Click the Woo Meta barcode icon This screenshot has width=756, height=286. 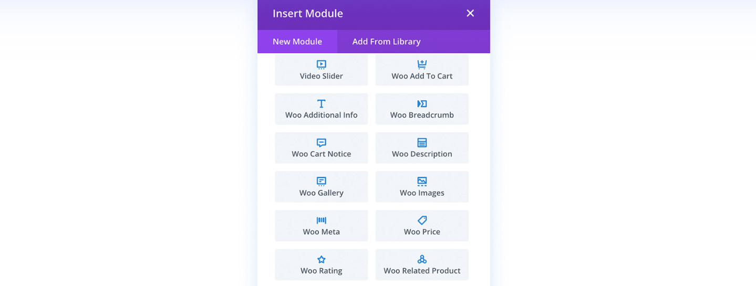[x=322, y=220]
